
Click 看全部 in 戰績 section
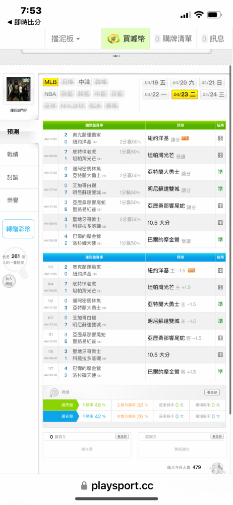click(212, 392)
